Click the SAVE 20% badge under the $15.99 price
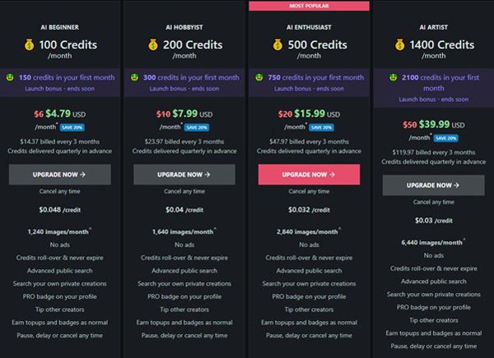This screenshot has width=494, height=358. 322,128
